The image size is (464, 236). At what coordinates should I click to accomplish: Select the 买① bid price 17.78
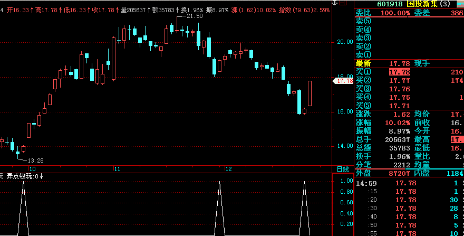399,72
